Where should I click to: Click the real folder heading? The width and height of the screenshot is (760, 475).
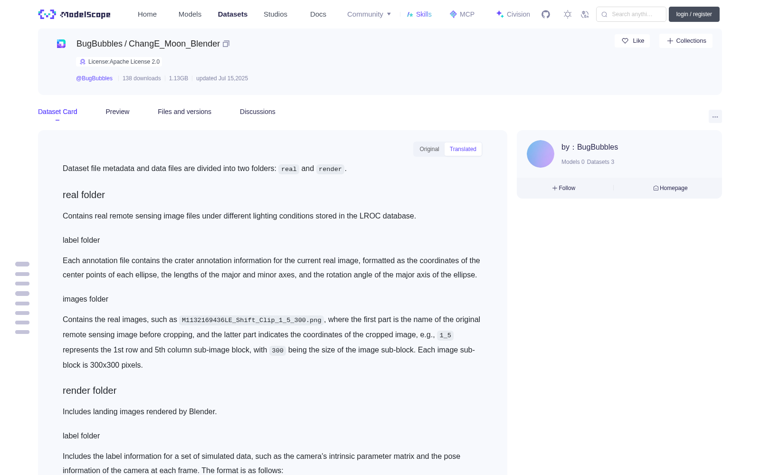pyautogui.click(x=84, y=195)
